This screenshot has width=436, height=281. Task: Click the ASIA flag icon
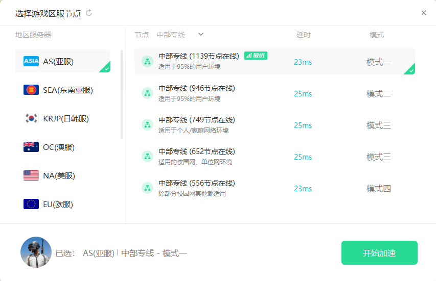tap(31, 61)
